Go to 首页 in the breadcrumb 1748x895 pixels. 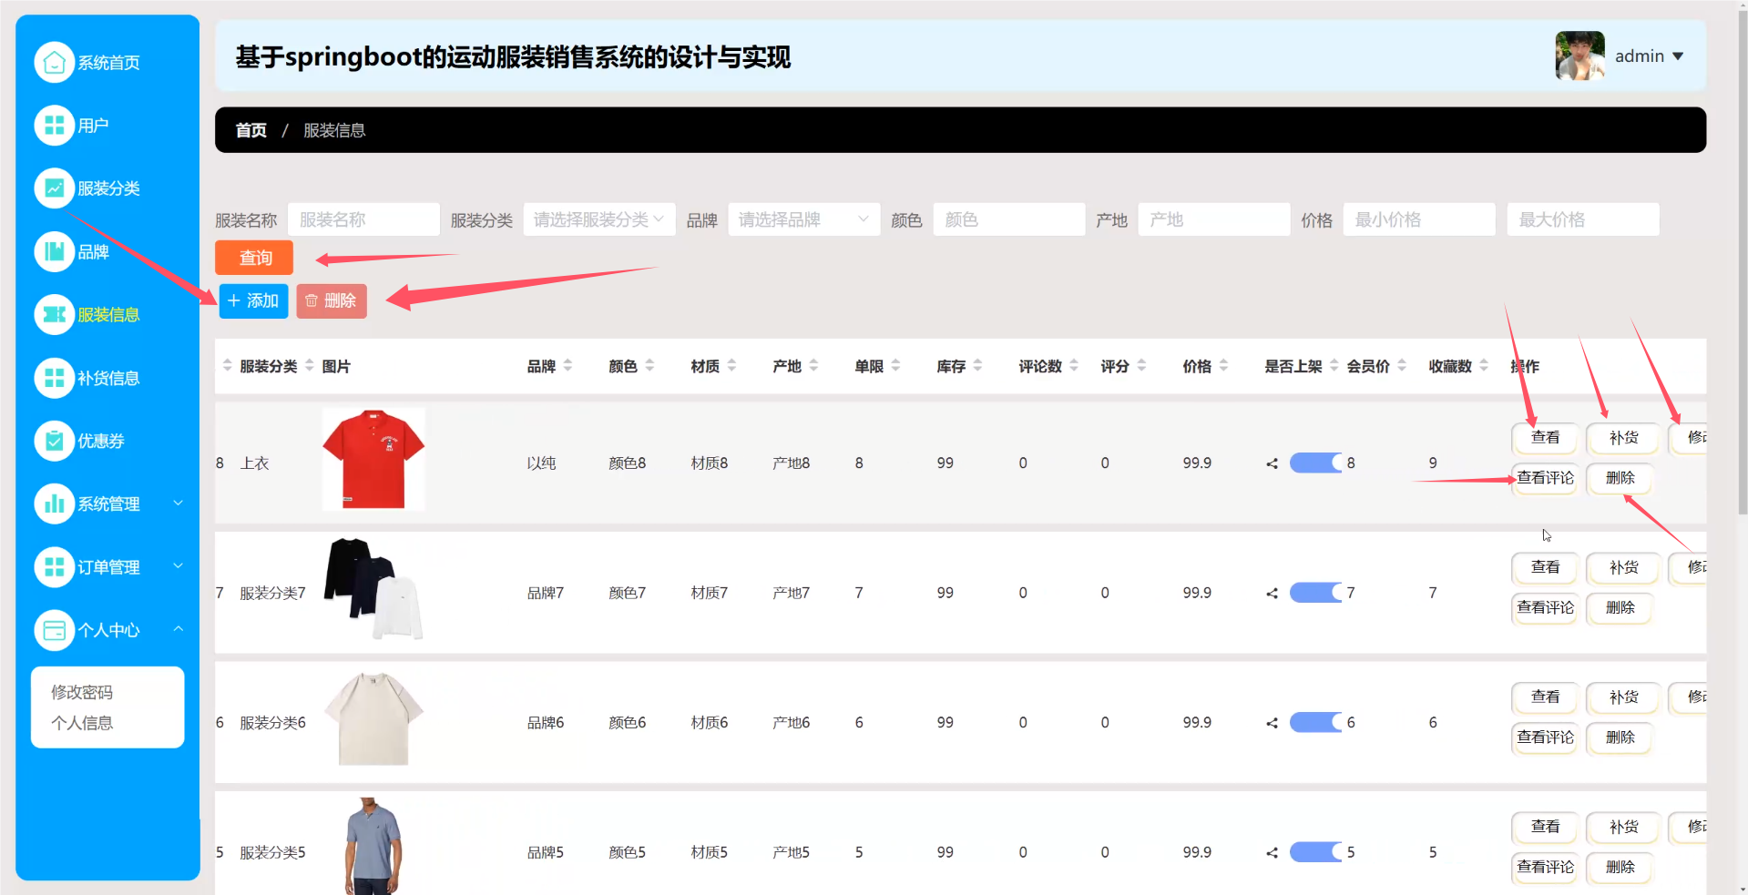click(250, 131)
